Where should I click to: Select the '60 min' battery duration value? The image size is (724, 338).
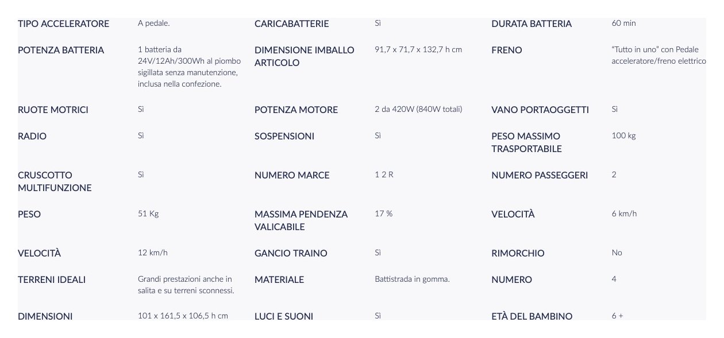click(x=624, y=24)
